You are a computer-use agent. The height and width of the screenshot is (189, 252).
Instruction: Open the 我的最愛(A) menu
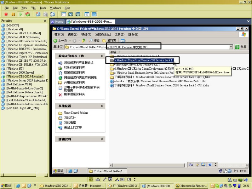103,34
